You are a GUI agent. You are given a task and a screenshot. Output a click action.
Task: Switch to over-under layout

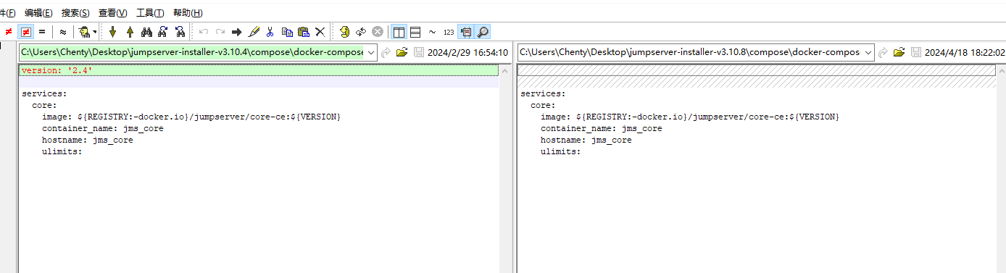tap(415, 32)
